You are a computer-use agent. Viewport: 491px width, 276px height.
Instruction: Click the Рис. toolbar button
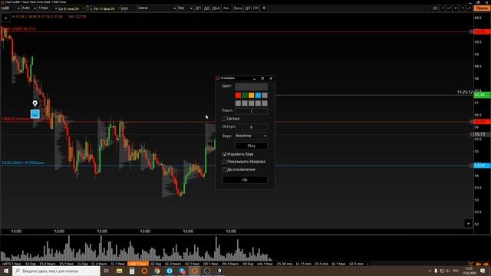pos(226,8)
